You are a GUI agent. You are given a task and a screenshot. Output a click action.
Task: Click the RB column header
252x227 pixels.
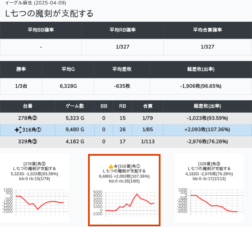(123, 106)
